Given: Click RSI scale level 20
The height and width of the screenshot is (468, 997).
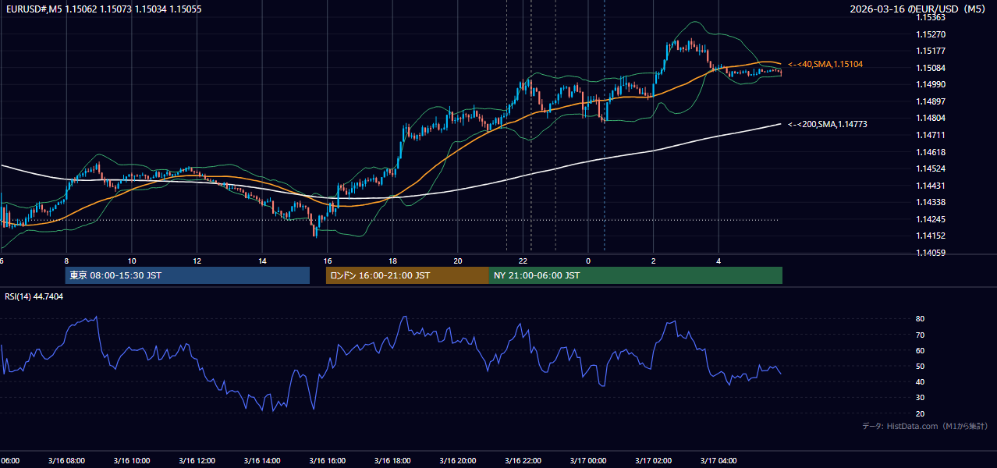Looking at the screenshot, I should click(920, 413).
